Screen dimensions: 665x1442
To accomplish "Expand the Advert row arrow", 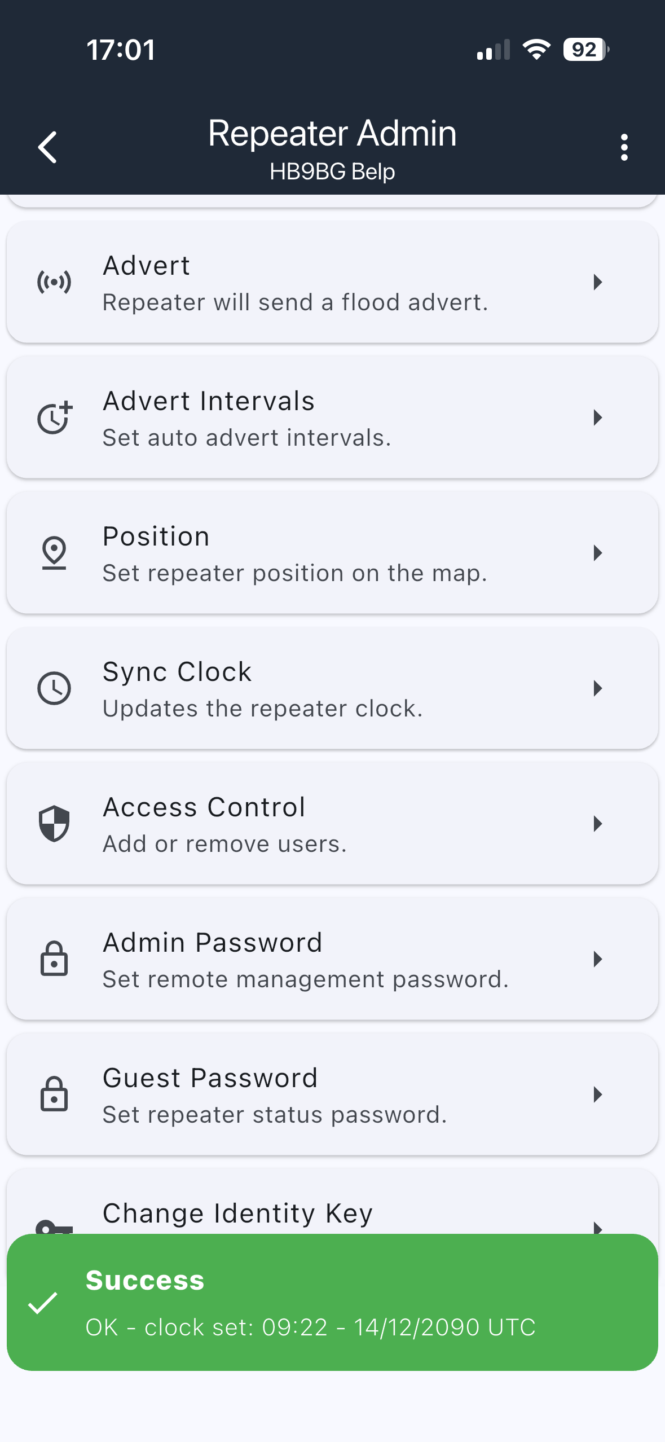I will (x=597, y=282).
